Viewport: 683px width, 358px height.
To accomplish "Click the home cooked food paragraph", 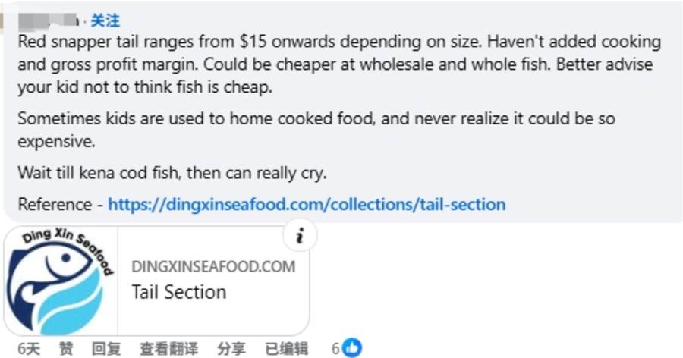I will 316,130.
